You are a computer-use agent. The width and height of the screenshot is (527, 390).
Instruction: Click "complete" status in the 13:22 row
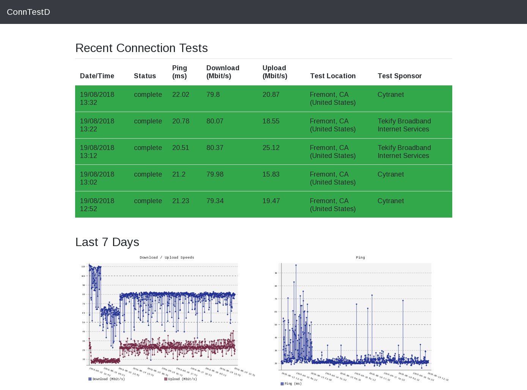coord(148,121)
